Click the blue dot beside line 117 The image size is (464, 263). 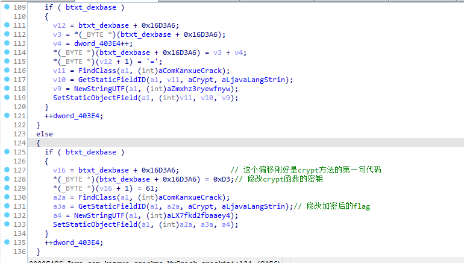(7, 79)
